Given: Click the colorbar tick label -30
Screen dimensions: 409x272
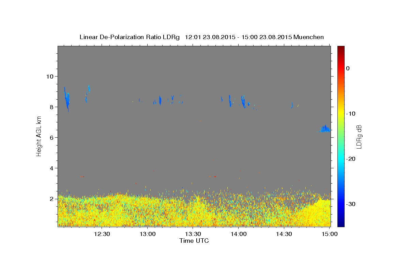Looking at the screenshot, I should click(x=351, y=204).
